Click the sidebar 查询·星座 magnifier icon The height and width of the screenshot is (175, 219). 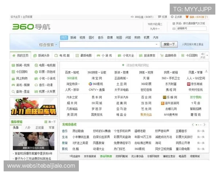[13, 92]
